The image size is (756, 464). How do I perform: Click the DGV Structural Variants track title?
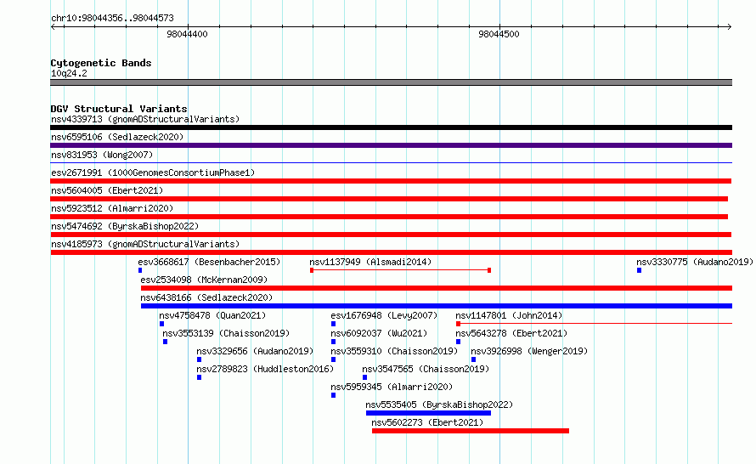point(119,109)
